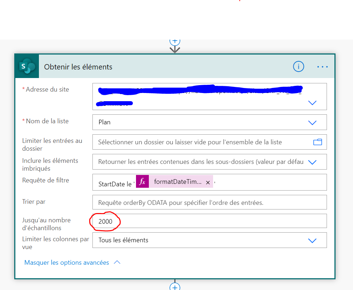Click the StartDate text in the filter query
The height and width of the screenshot is (290, 353).
coord(111,185)
